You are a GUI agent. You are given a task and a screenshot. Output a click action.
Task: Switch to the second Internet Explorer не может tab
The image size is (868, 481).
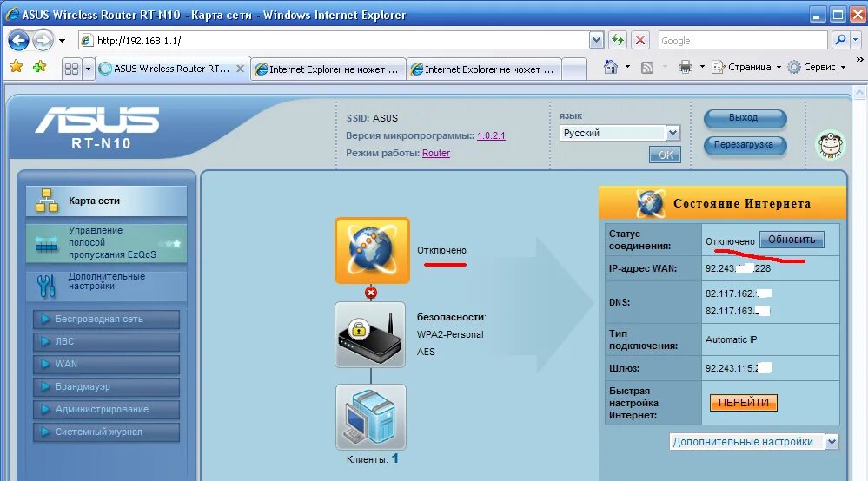(x=483, y=69)
